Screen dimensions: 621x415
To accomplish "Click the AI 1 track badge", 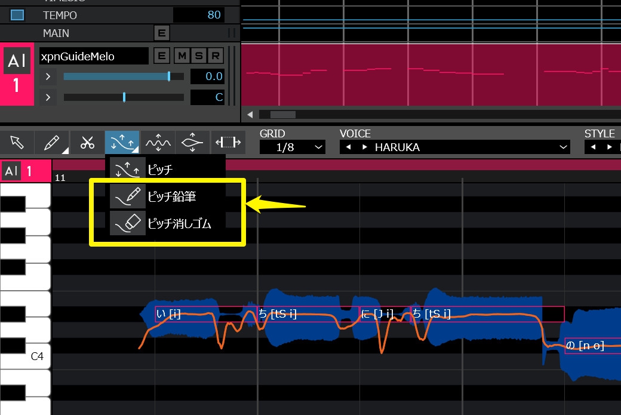I will tap(17, 73).
